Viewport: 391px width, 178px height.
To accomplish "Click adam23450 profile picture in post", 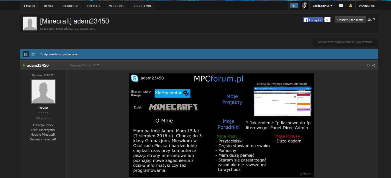I will point(43,91).
